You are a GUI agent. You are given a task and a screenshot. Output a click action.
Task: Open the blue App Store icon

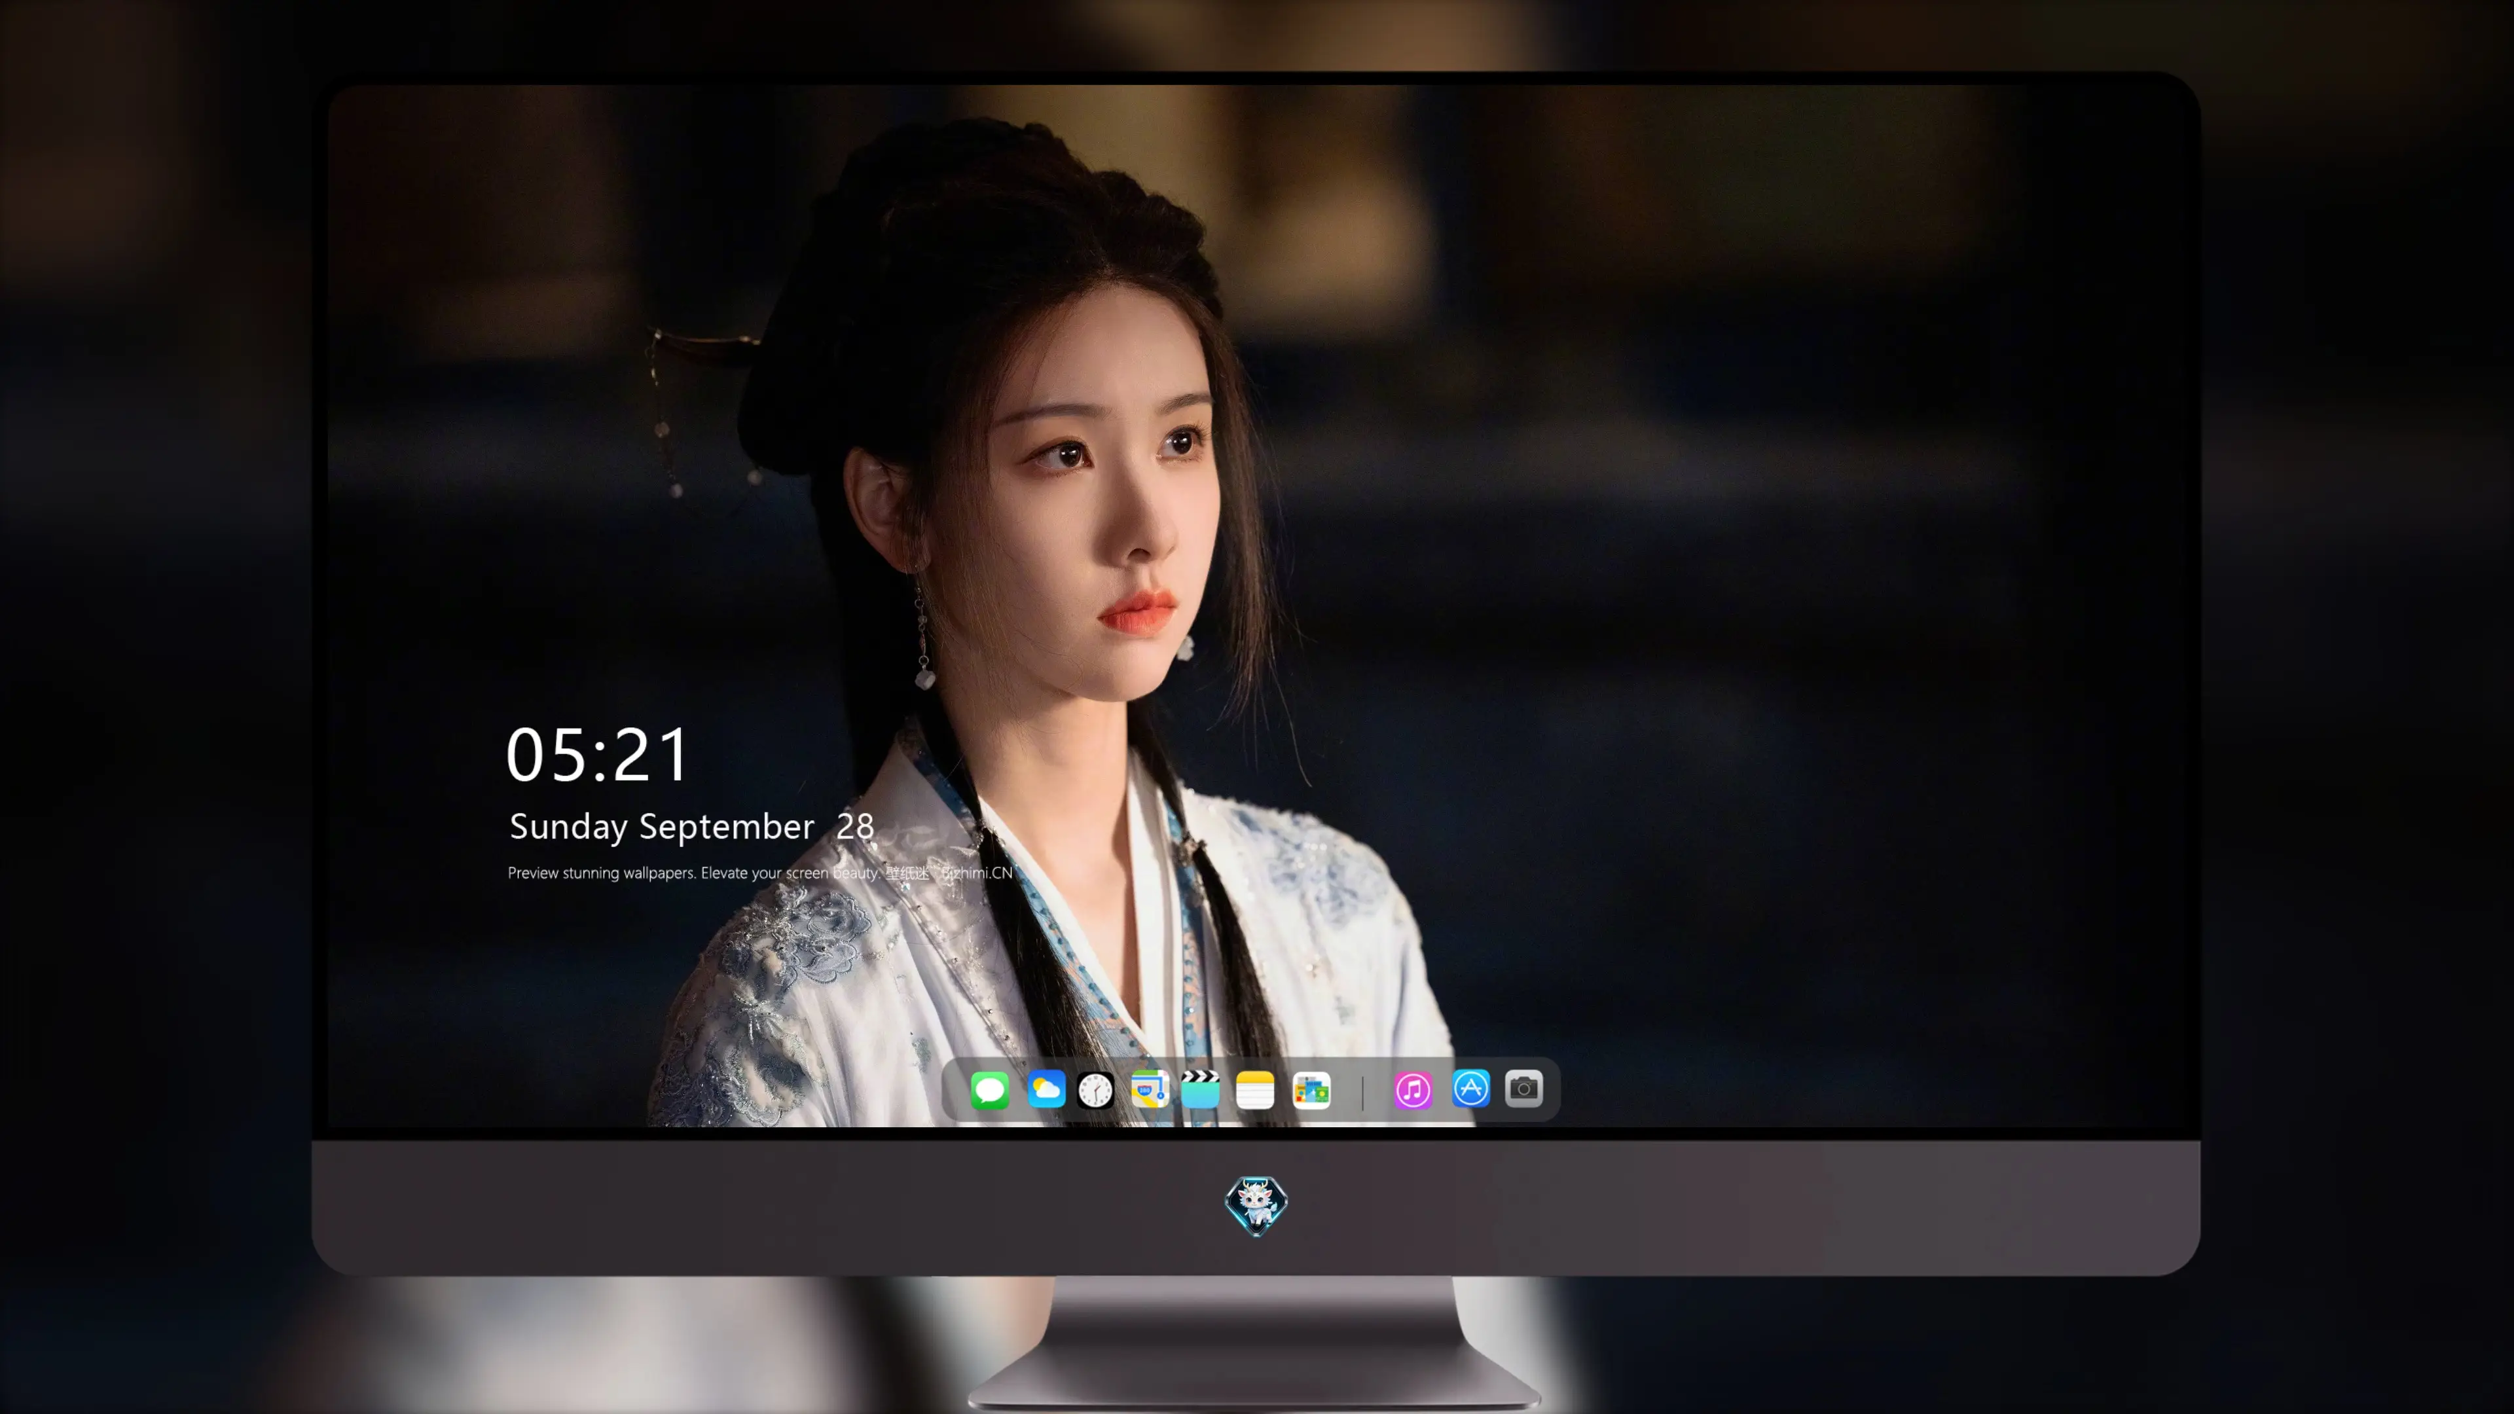point(1470,1089)
